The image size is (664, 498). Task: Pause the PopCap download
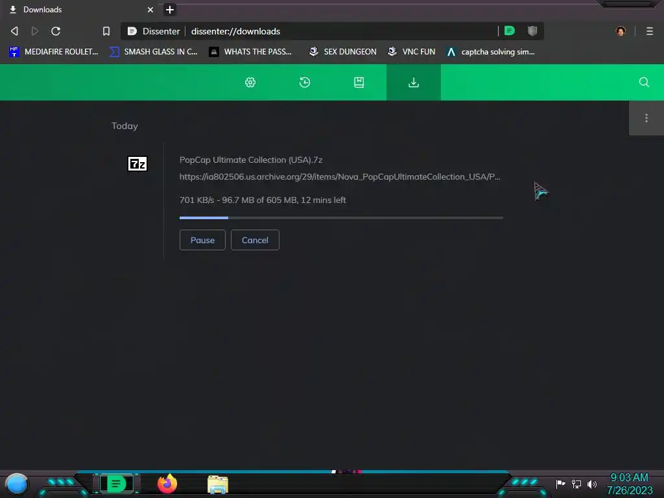pyautogui.click(x=202, y=240)
